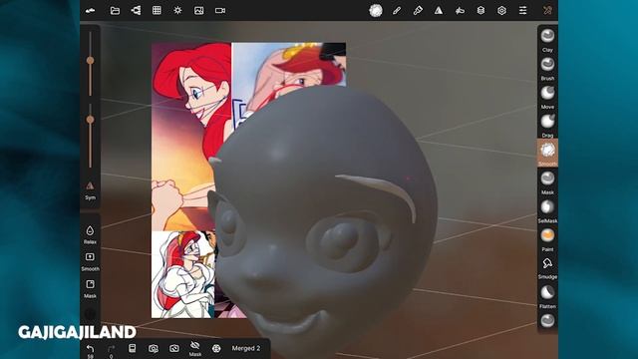Open the Post Process image menu
This screenshot has width=638, height=359.
(199, 11)
